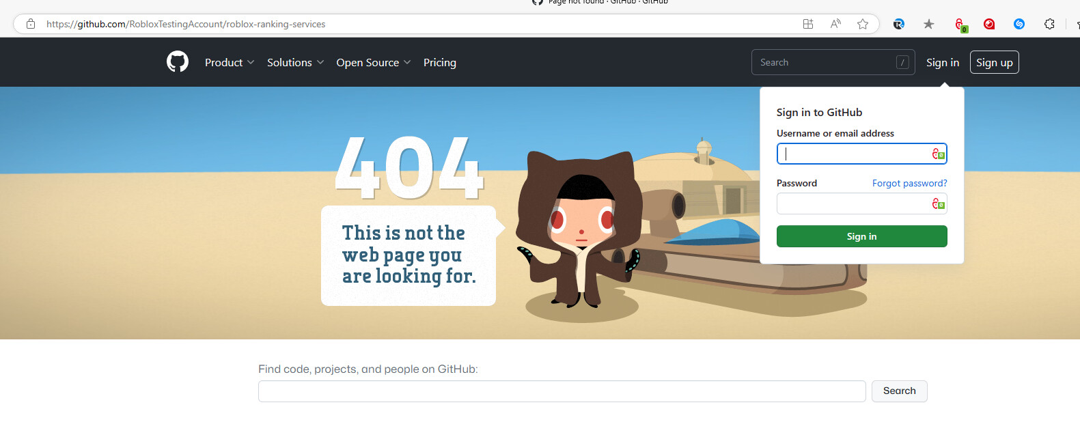Click the browser address bar URL

pos(186,24)
